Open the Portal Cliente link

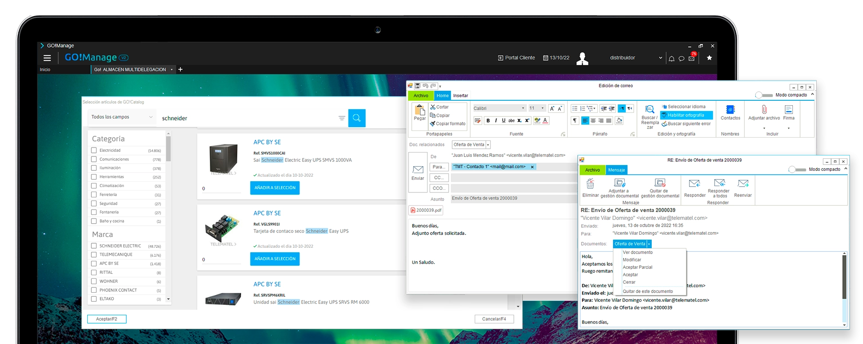pyautogui.click(x=516, y=58)
